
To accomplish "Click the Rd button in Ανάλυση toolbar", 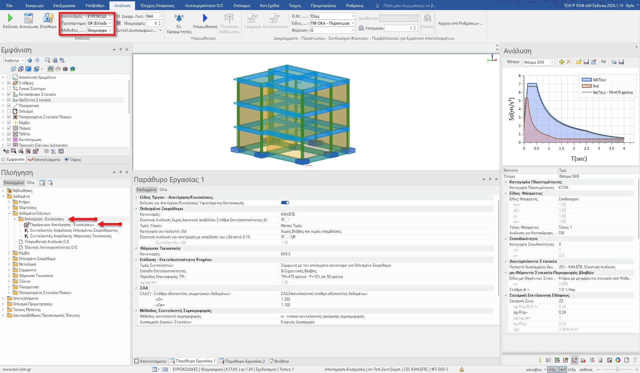I will pos(603,62).
